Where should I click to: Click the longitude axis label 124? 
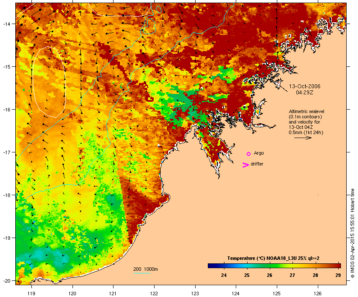point(236,294)
